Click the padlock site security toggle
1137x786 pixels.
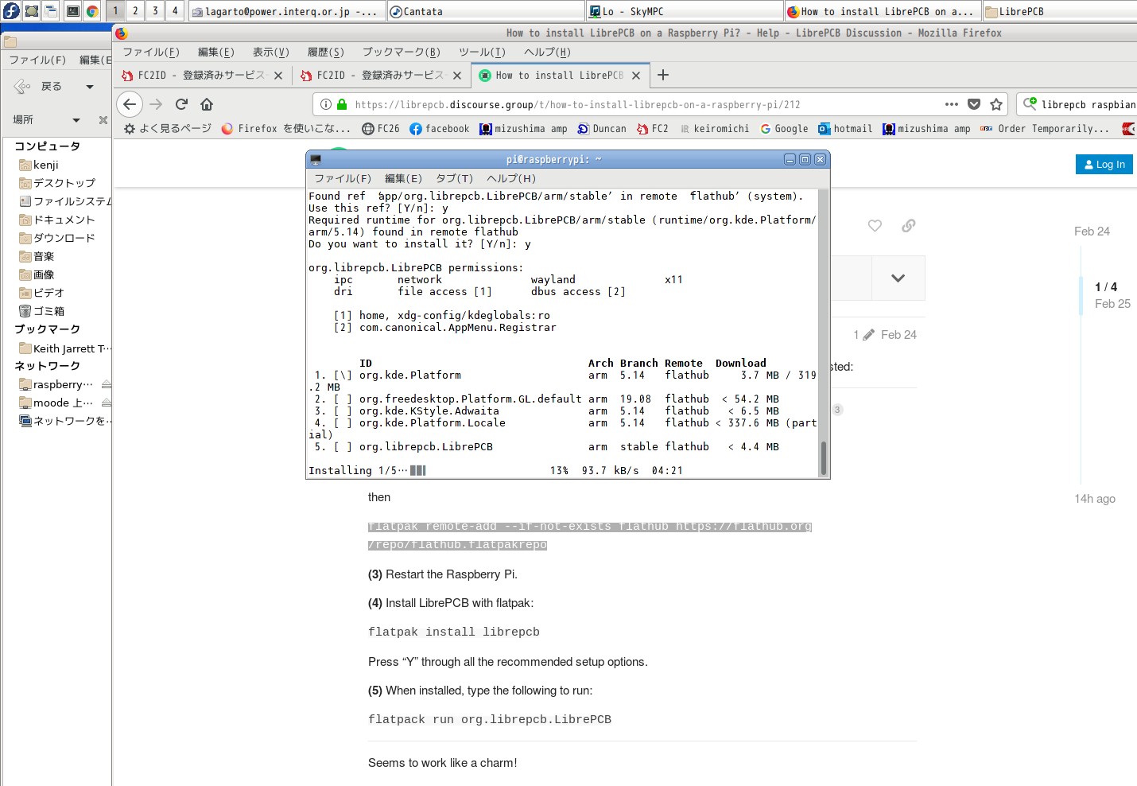tap(340, 104)
